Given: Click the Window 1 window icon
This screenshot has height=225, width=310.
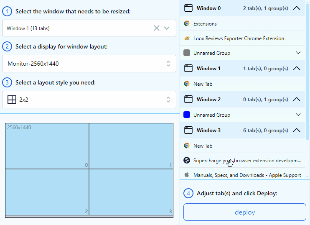Looking at the screenshot, I should click(x=188, y=68).
